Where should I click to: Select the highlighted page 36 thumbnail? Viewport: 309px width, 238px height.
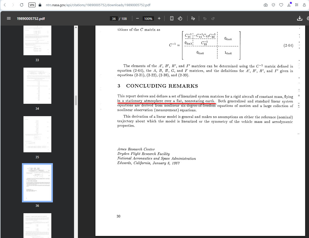(37, 183)
